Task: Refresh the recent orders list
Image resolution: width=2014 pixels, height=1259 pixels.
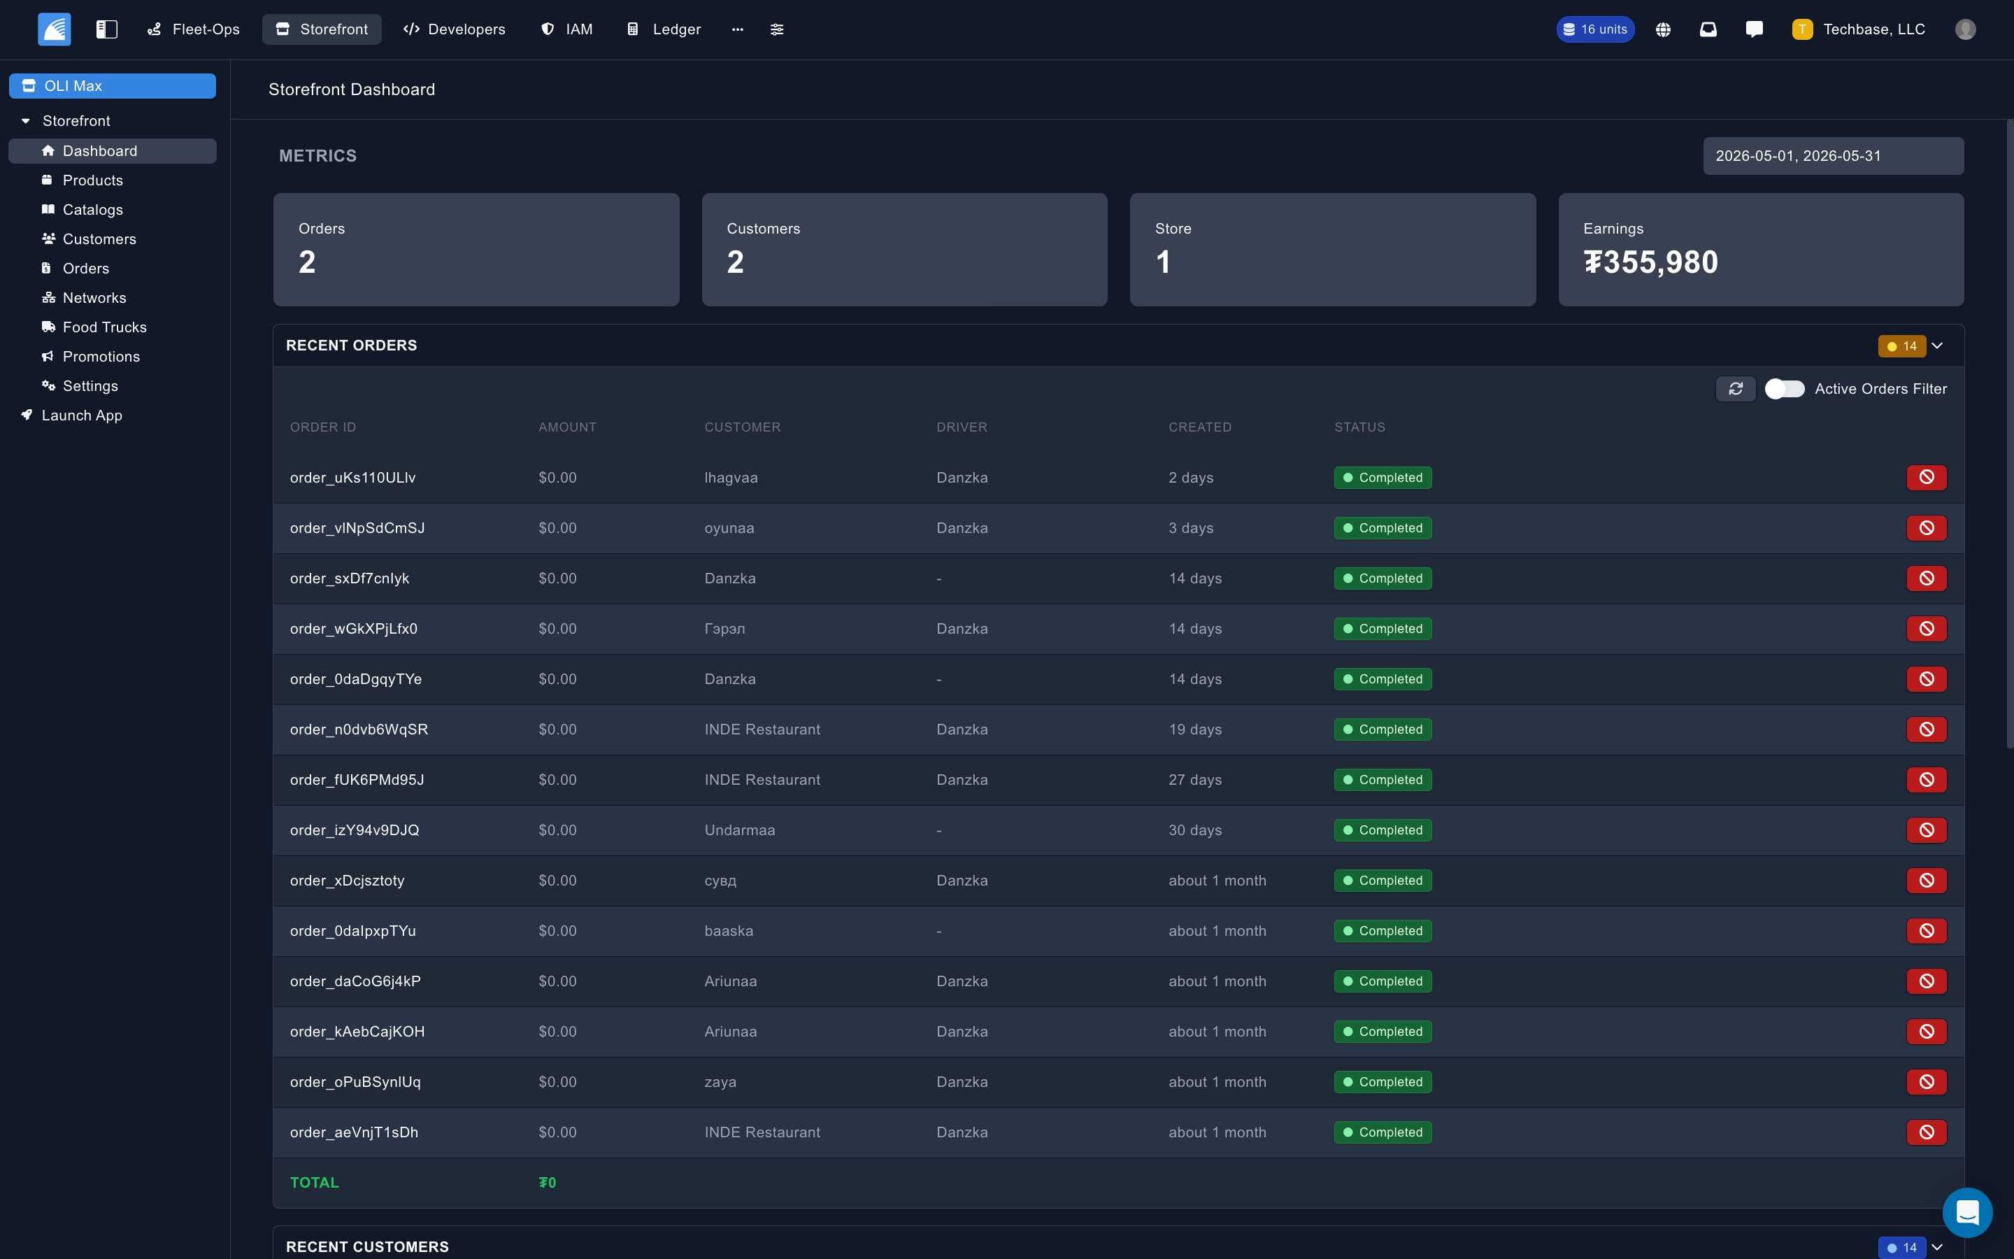Action: [x=1735, y=389]
